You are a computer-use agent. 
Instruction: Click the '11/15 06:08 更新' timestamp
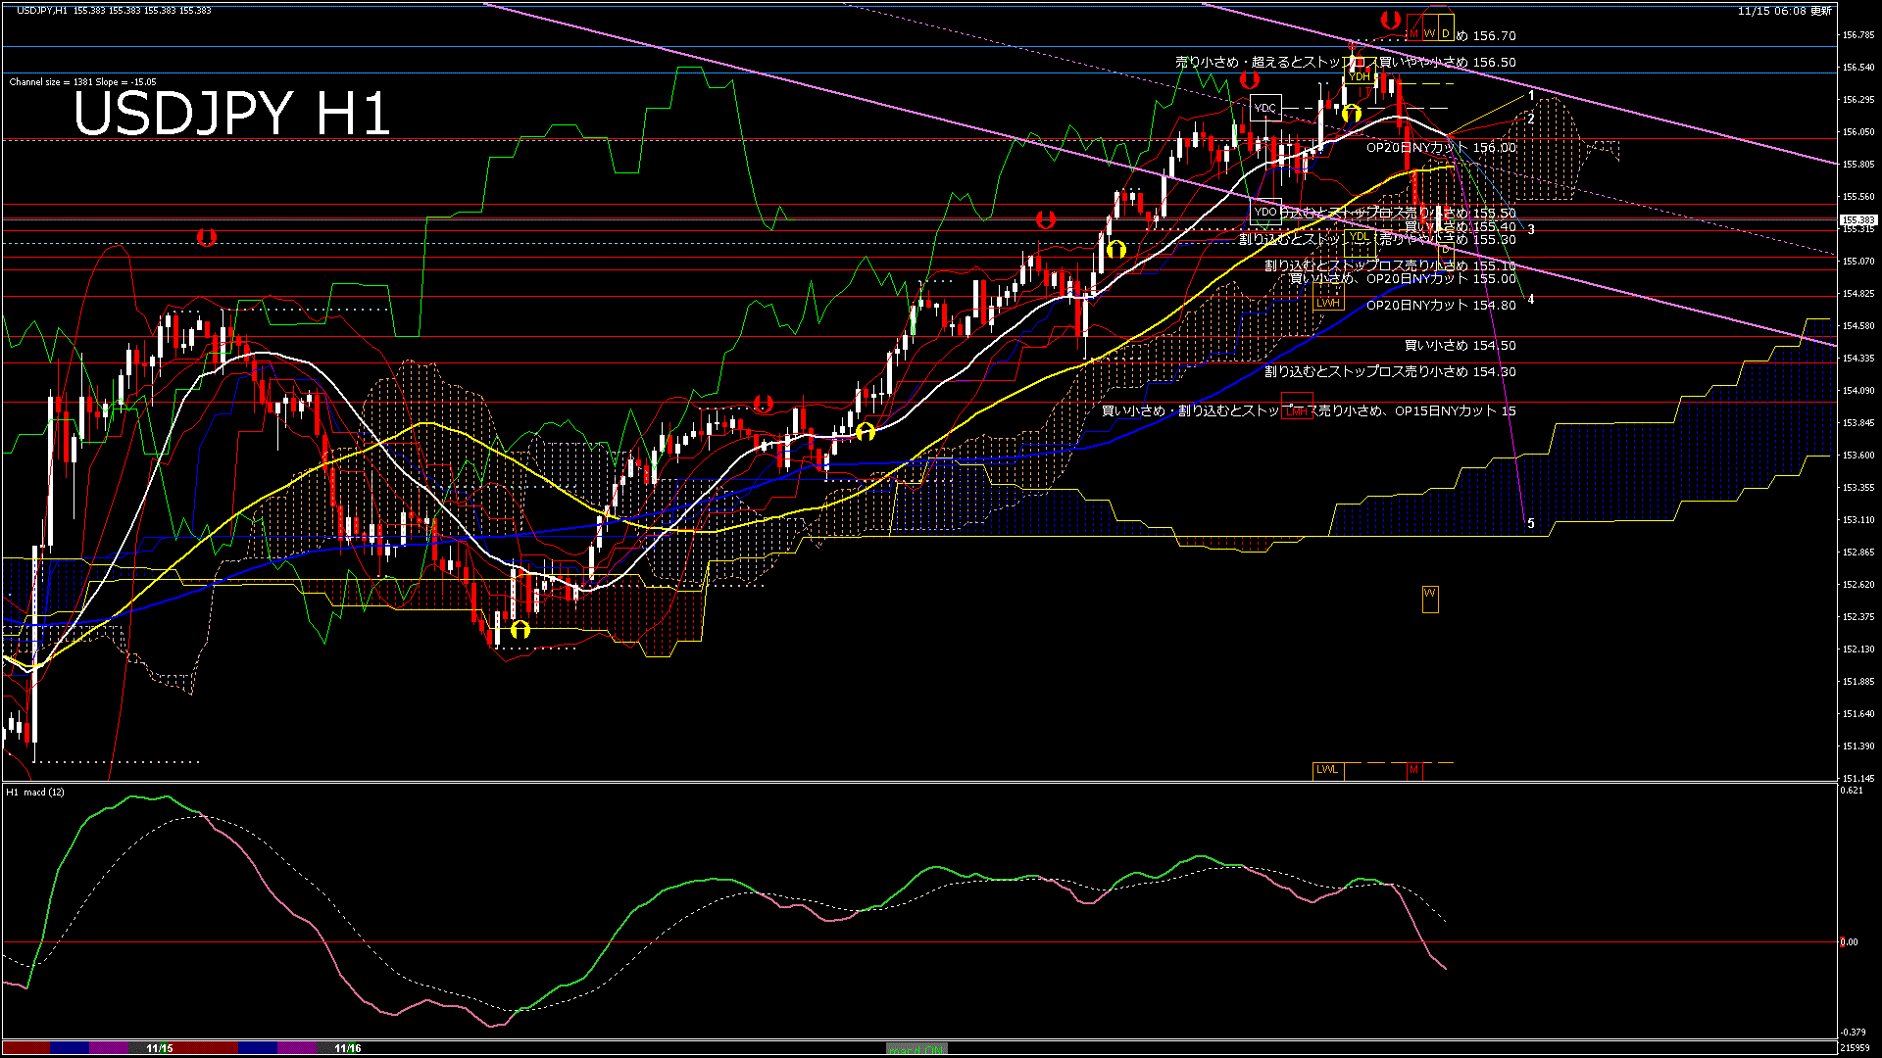(1784, 11)
